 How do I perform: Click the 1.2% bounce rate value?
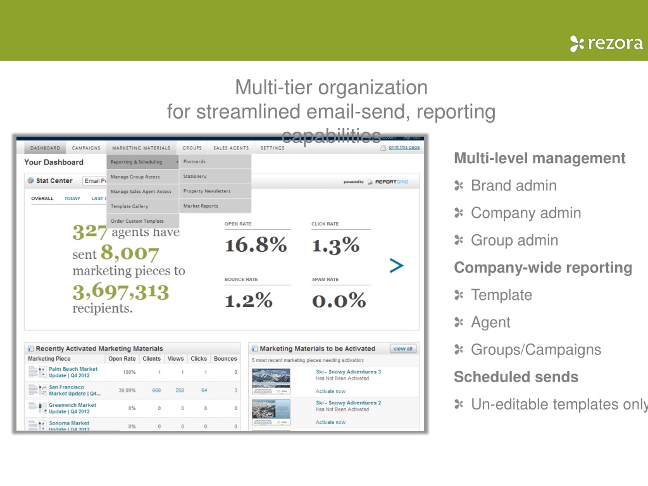coord(248,301)
